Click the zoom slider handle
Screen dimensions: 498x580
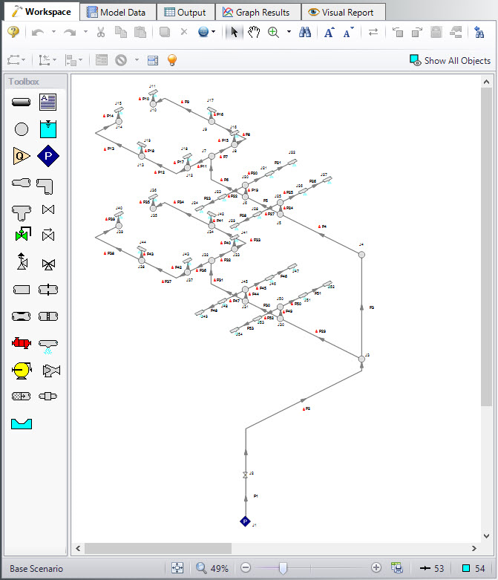282,568
